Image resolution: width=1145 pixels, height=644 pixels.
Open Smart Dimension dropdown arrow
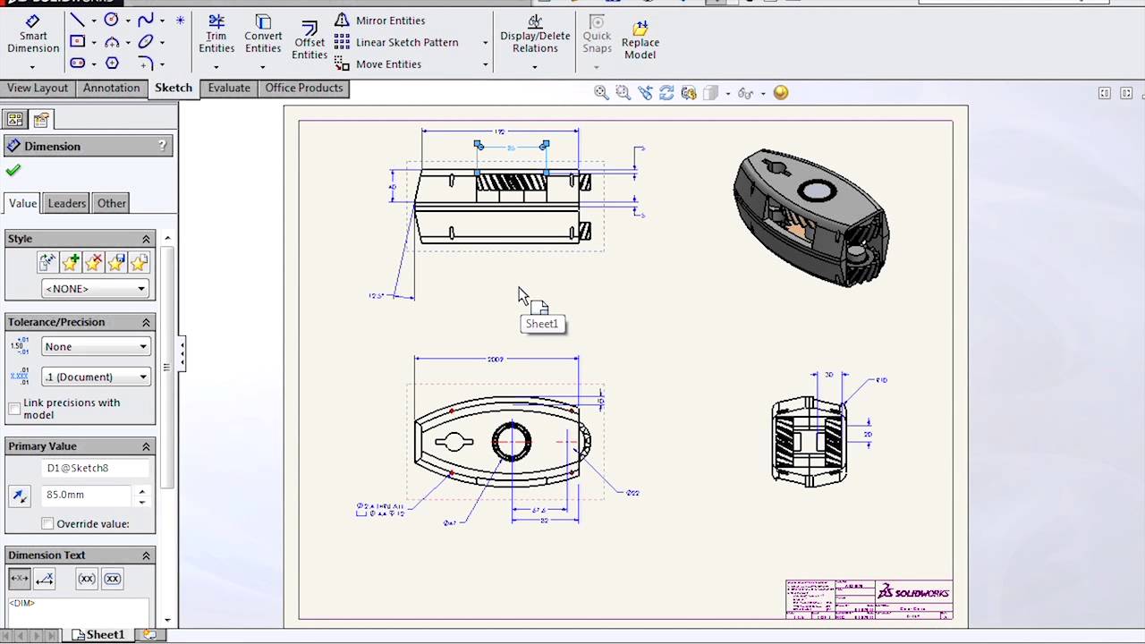coord(32,67)
